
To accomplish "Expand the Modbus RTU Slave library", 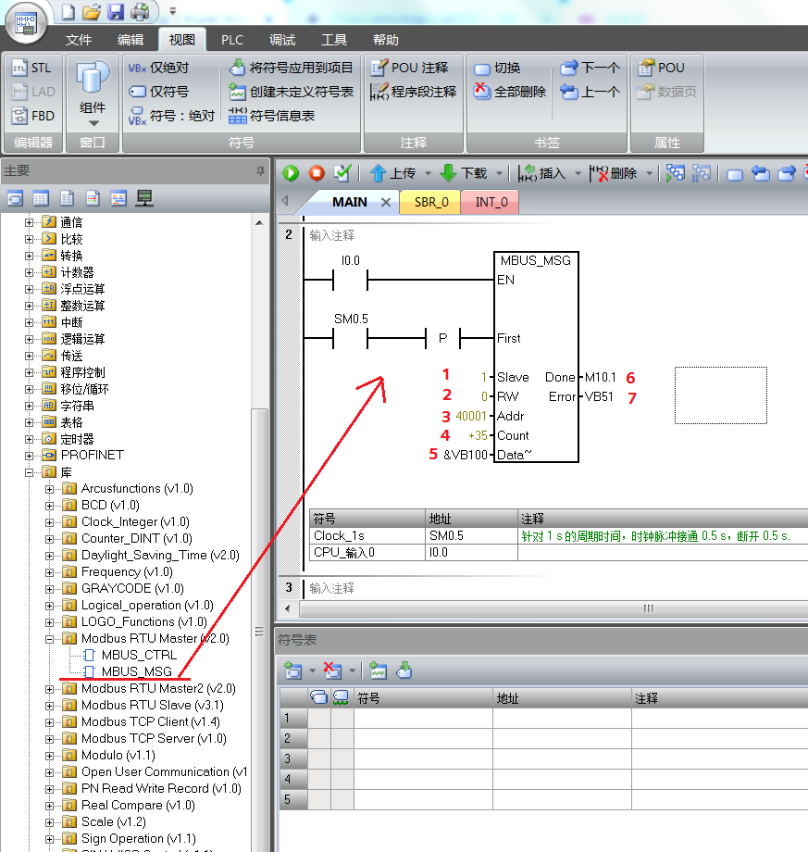I will tap(50, 706).
